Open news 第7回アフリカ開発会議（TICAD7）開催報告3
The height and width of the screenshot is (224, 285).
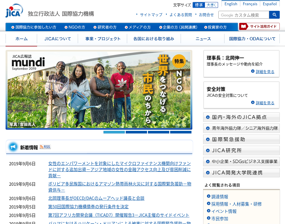pyautogui.click(x=119, y=215)
